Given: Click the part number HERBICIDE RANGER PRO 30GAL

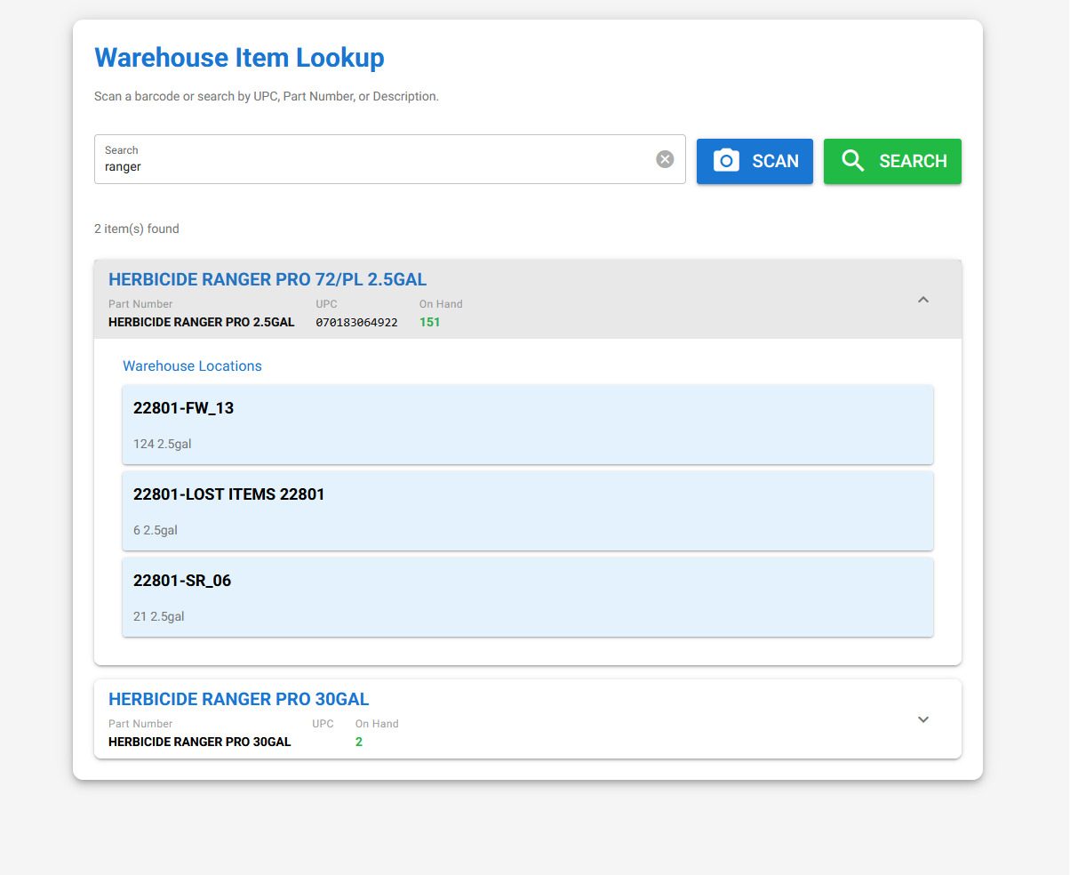Looking at the screenshot, I should (x=199, y=742).
